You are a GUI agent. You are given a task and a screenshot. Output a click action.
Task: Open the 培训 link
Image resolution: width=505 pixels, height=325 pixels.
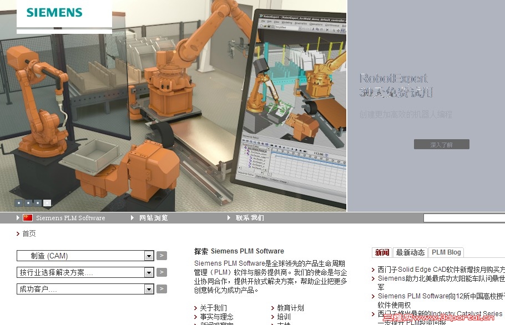click(284, 317)
